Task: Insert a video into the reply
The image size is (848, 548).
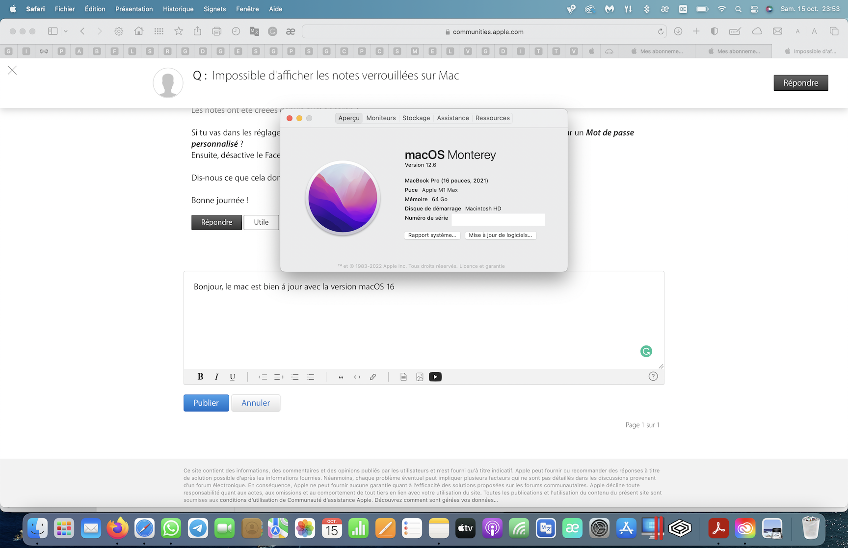Action: tap(435, 377)
